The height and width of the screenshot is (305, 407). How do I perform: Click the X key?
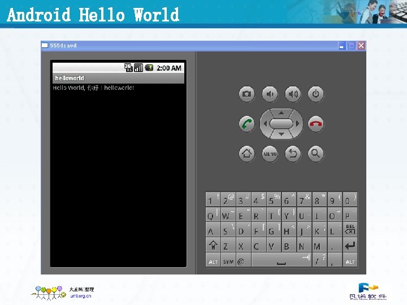(x=244, y=245)
